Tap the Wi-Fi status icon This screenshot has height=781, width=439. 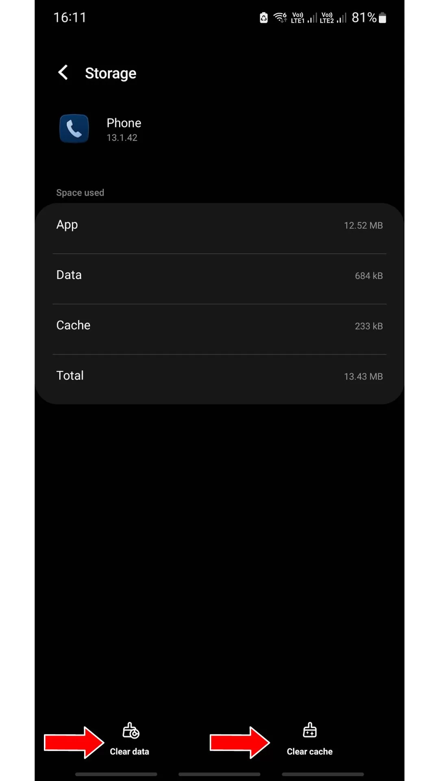point(280,17)
